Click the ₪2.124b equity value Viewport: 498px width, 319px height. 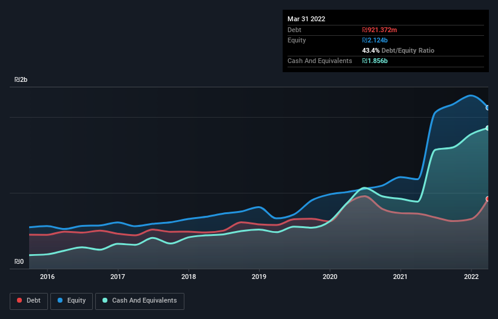pos(375,40)
